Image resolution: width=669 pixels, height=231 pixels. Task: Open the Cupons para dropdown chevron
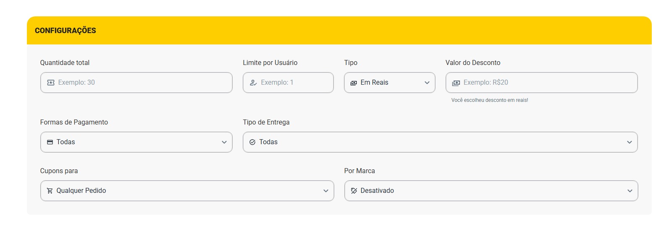[326, 191]
